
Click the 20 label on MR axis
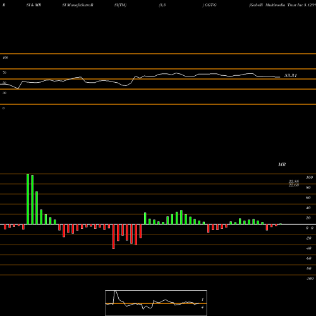click(308, 218)
